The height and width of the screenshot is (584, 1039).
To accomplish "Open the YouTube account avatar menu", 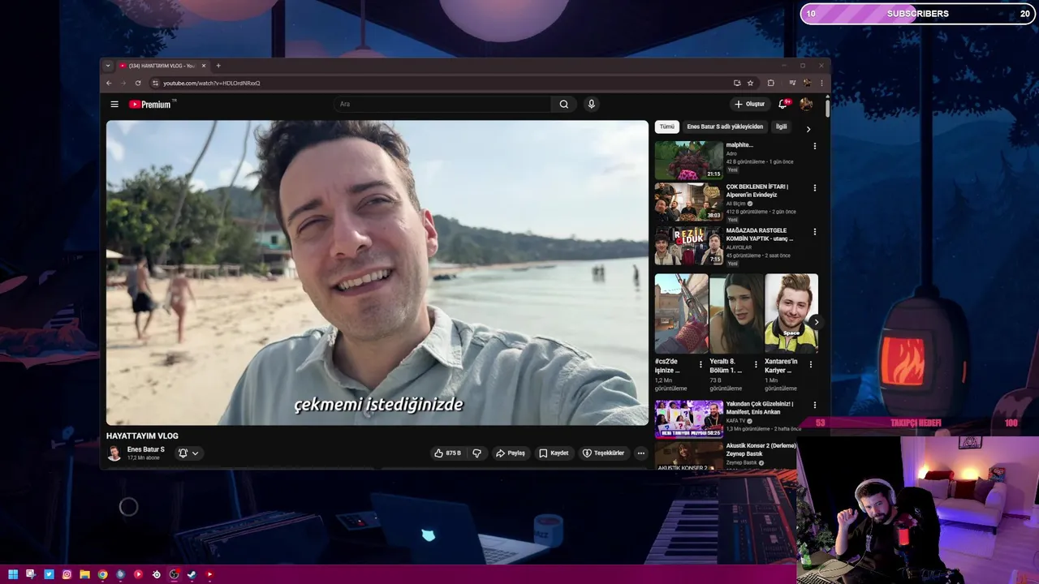I will (806, 104).
